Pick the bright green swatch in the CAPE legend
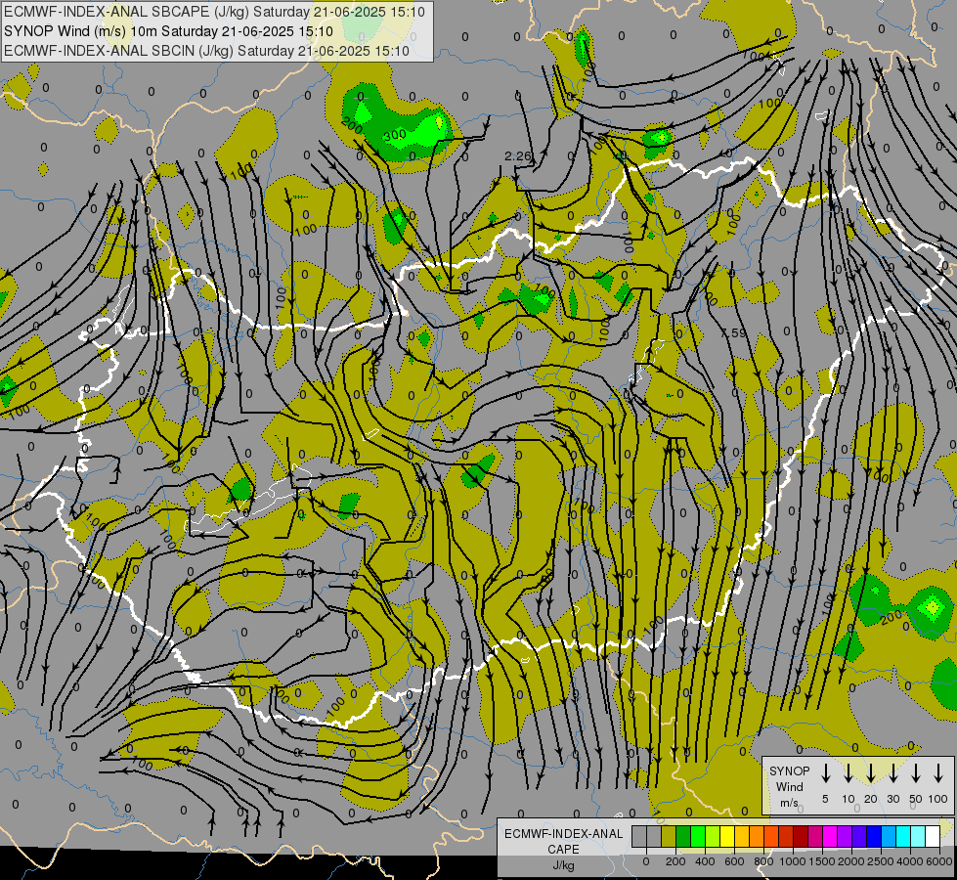The width and height of the screenshot is (957, 880). click(698, 836)
